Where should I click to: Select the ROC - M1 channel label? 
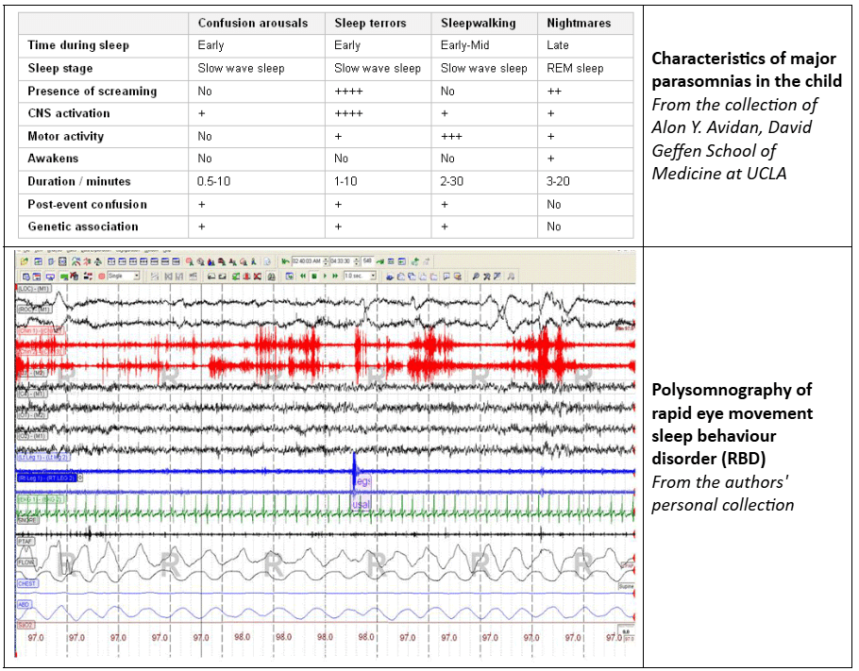click(33, 309)
